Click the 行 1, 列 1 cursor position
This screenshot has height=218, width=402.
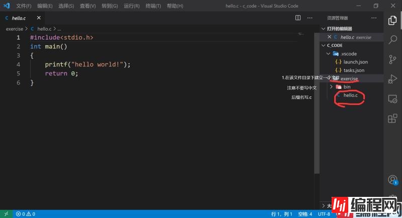pos(281,214)
